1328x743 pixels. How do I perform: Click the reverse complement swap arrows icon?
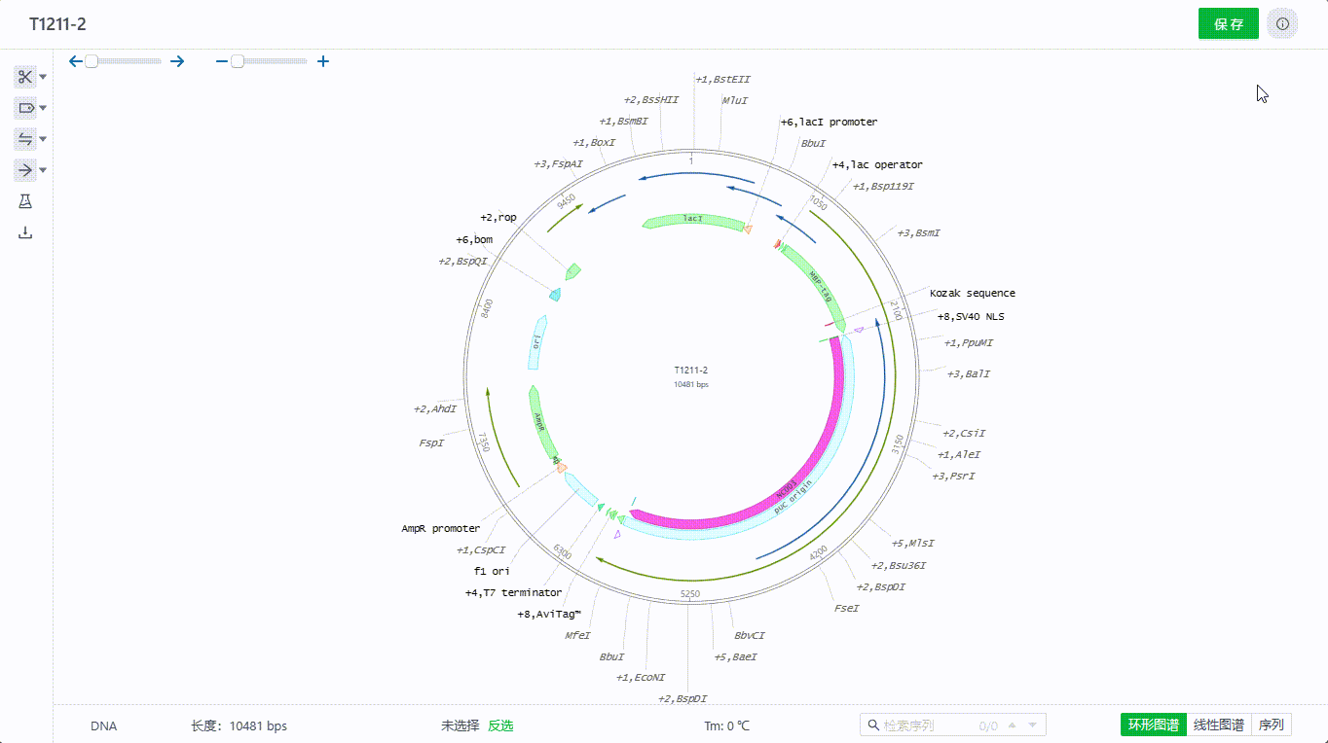coord(25,139)
